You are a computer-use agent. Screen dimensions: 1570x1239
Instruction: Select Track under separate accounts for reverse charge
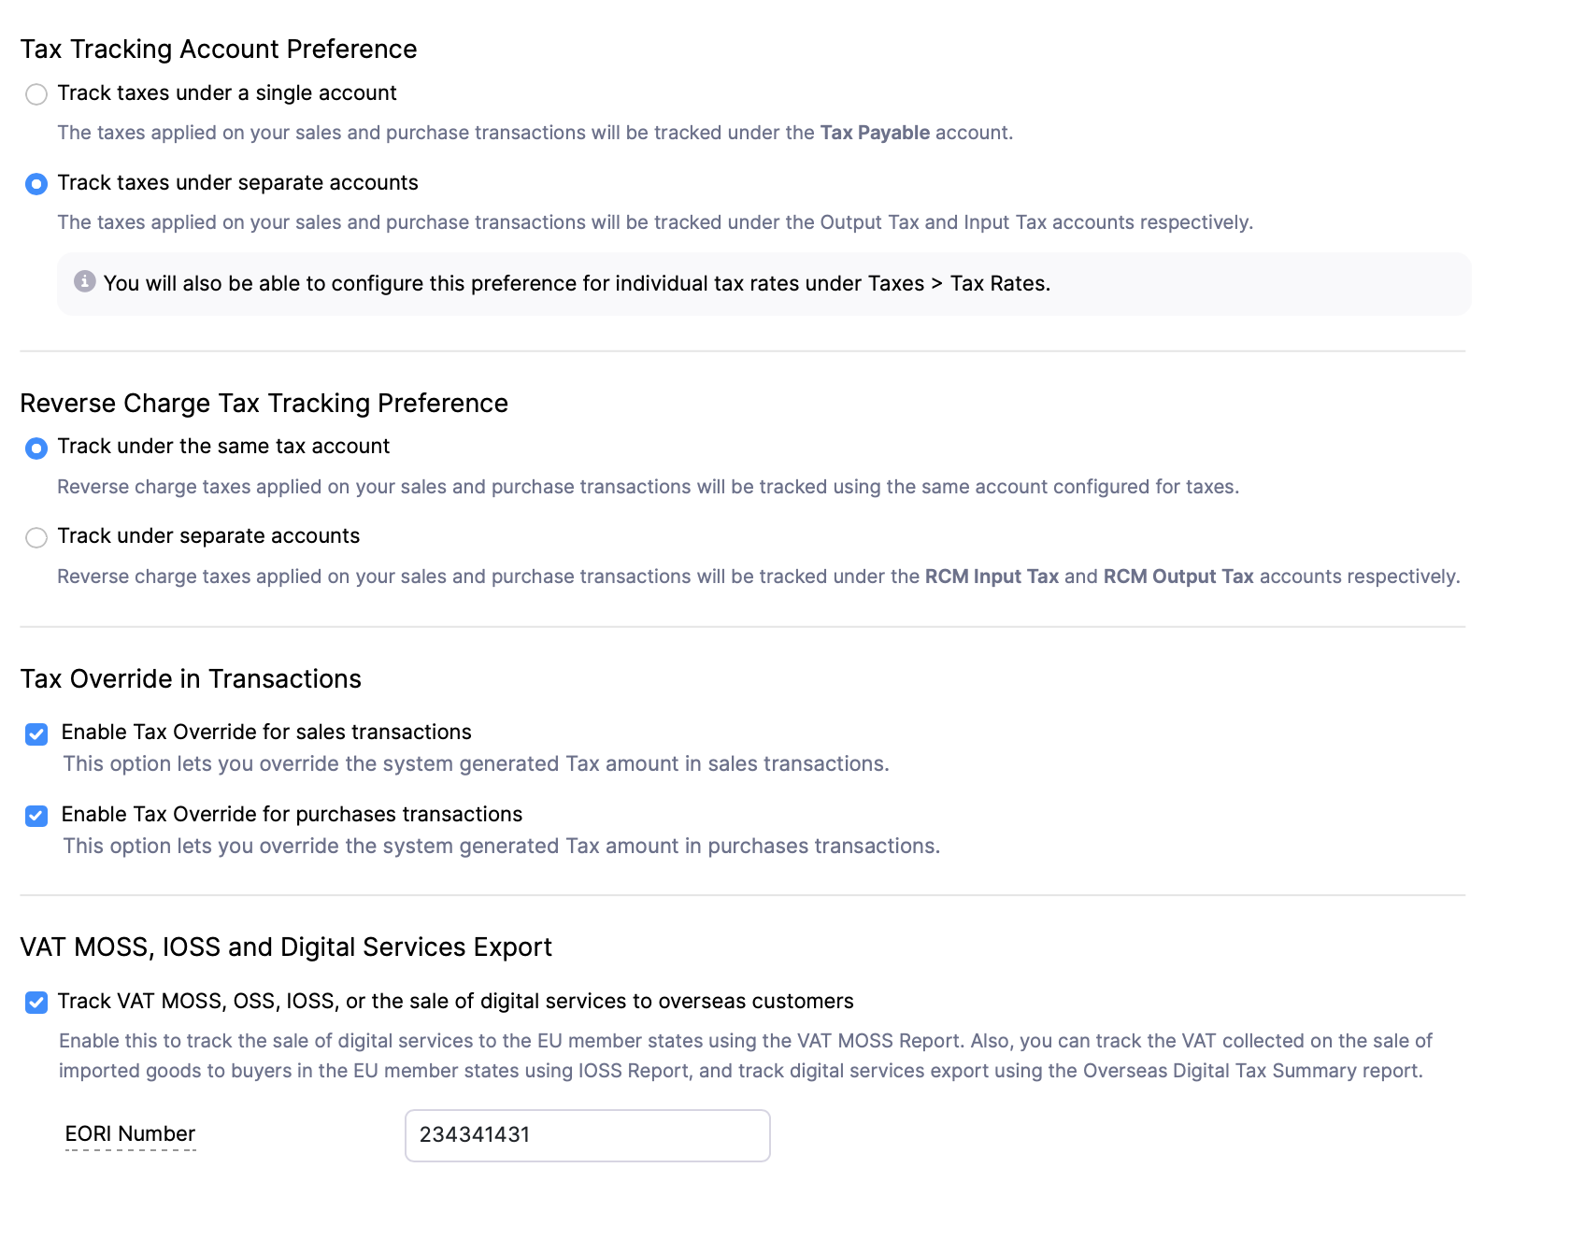pyautogui.click(x=36, y=537)
